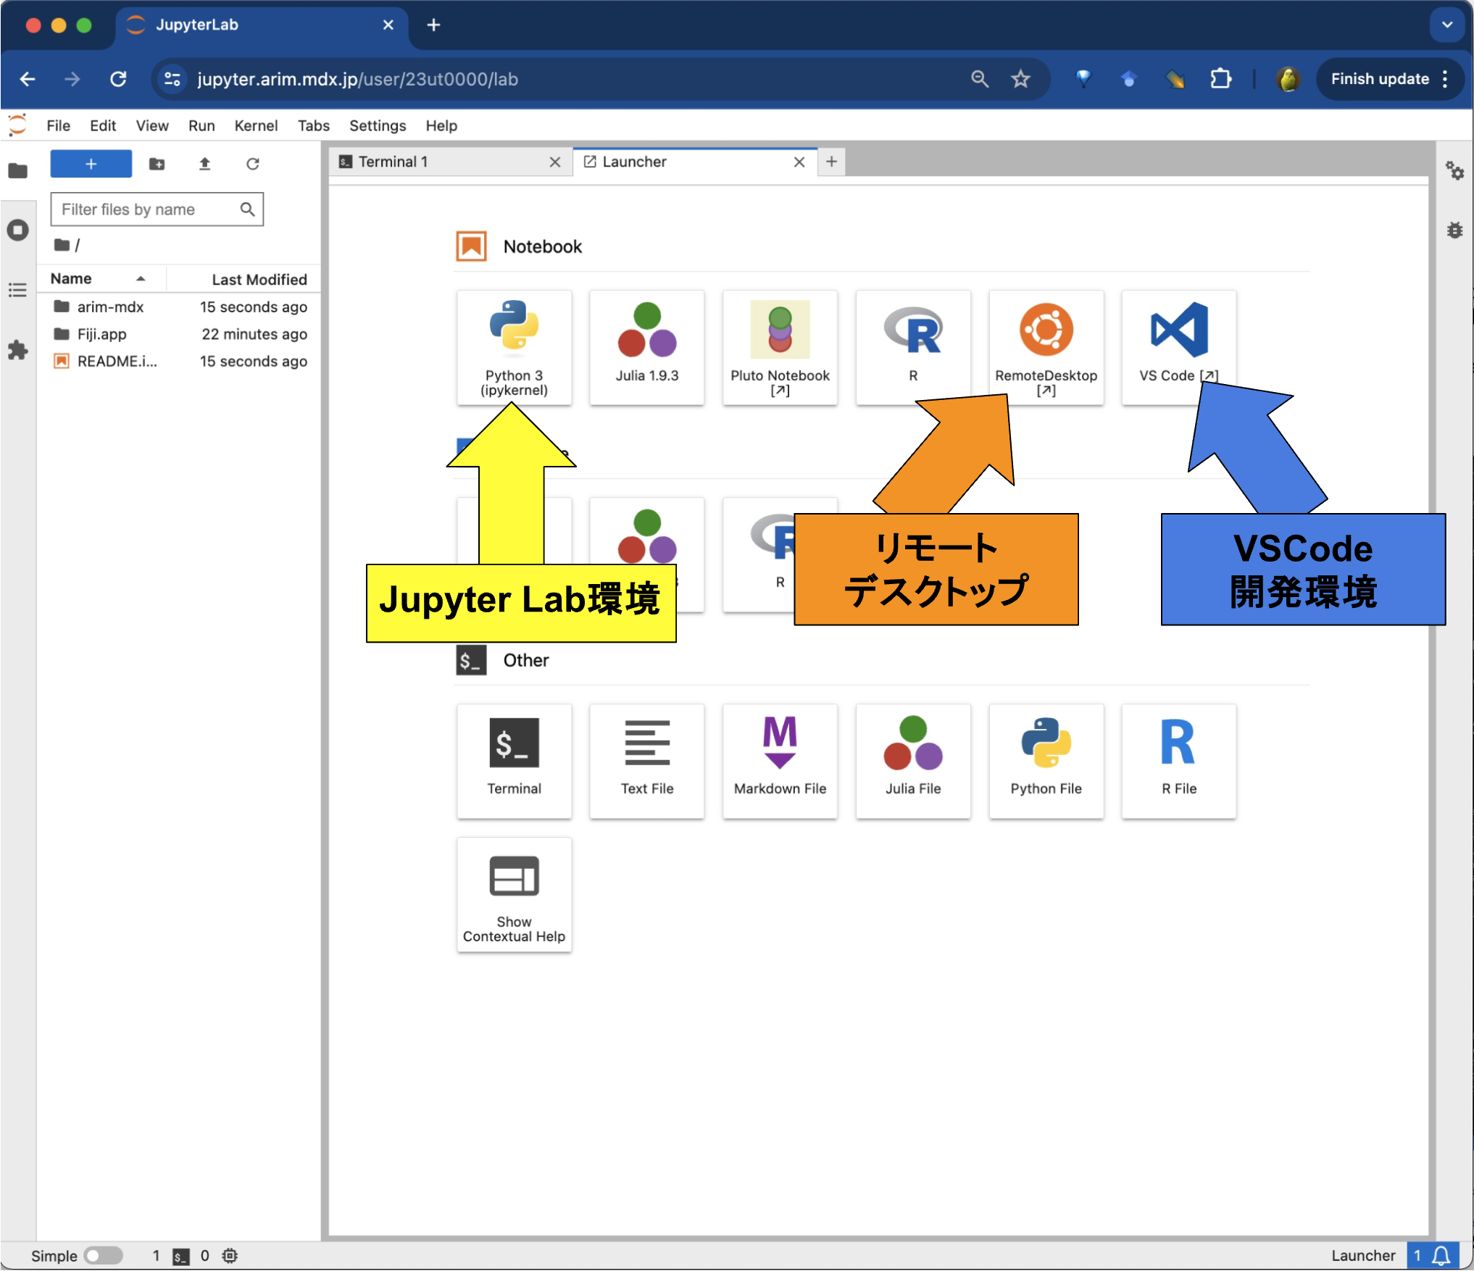Screen dimensions: 1474x1271
Task: Open the browser zoom magnifier icon
Action: (980, 79)
